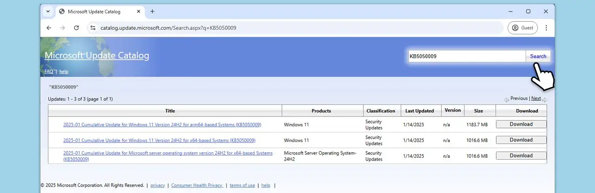The height and width of the screenshot is (193, 595).
Task: Reload the current page
Action: point(76,28)
